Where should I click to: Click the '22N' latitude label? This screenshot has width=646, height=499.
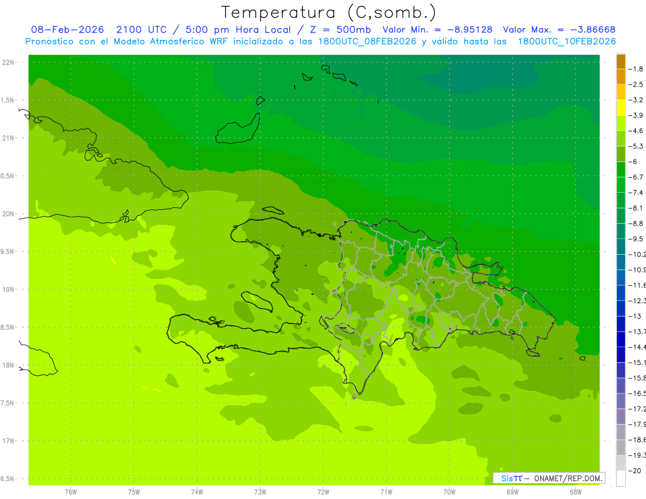coord(9,62)
